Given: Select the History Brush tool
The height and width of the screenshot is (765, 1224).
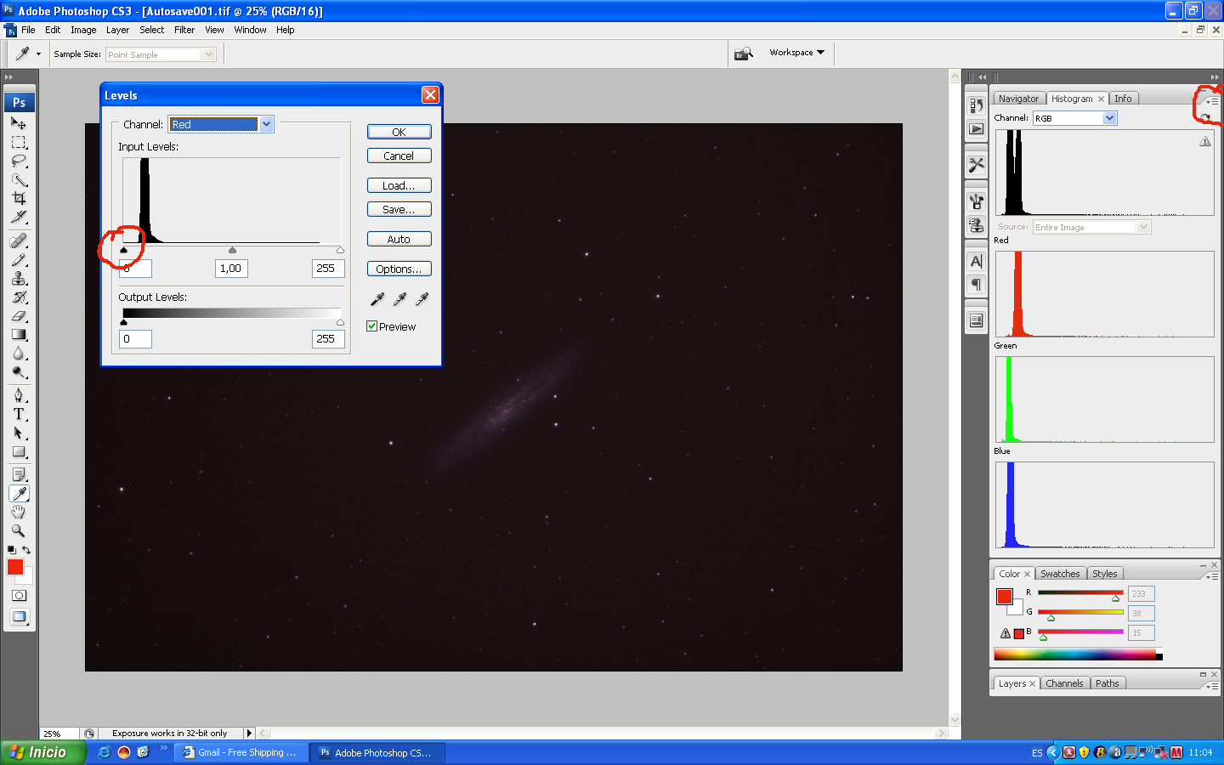Looking at the screenshot, I should coord(19,297).
